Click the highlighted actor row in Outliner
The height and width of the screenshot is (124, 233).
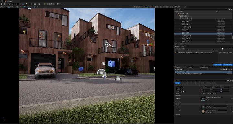(203, 34)
